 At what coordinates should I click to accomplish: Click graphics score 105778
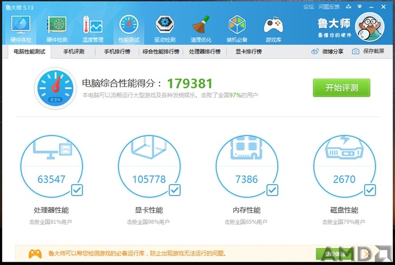pyautogui.click(x=149, y=179)
